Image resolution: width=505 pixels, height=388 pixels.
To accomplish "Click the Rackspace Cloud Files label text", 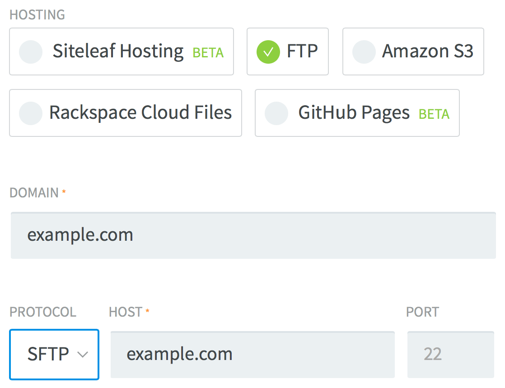I will tap(140, 113).
